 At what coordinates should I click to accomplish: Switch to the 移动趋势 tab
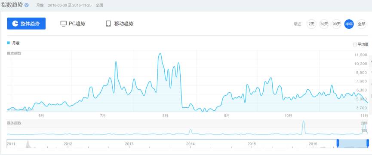tap(119, 24)
